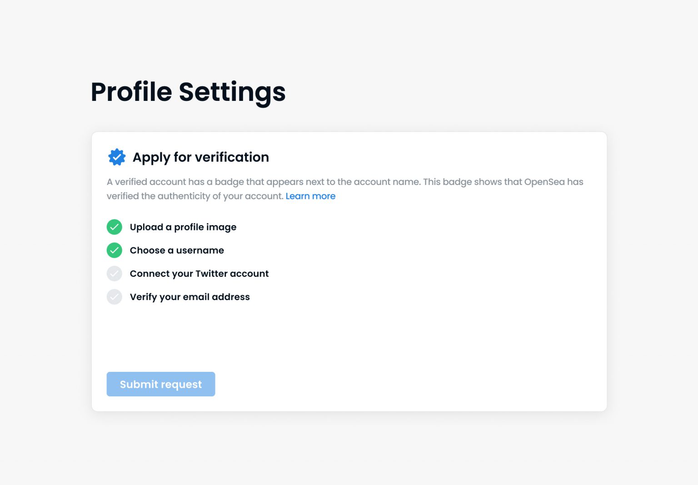The image size is (698, 485).
Task: Click the gray check beside Twitter step
Action: pyautogui.click(x=114, y=273)
